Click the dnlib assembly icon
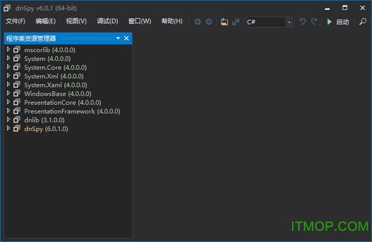 [x=17, y=120]
